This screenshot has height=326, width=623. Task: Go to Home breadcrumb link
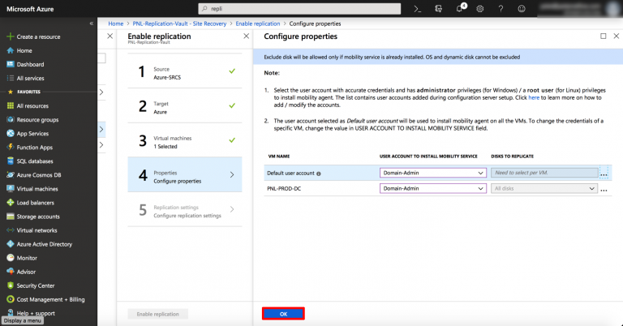[x=116, y=24]
